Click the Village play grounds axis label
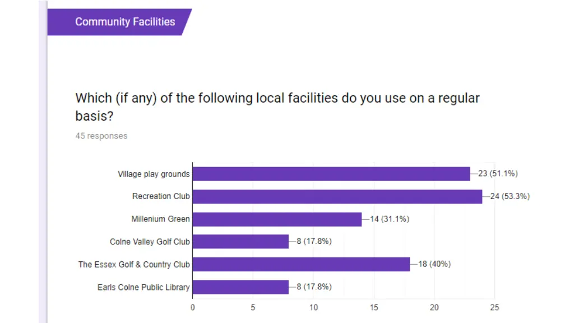 coord(154,174)
